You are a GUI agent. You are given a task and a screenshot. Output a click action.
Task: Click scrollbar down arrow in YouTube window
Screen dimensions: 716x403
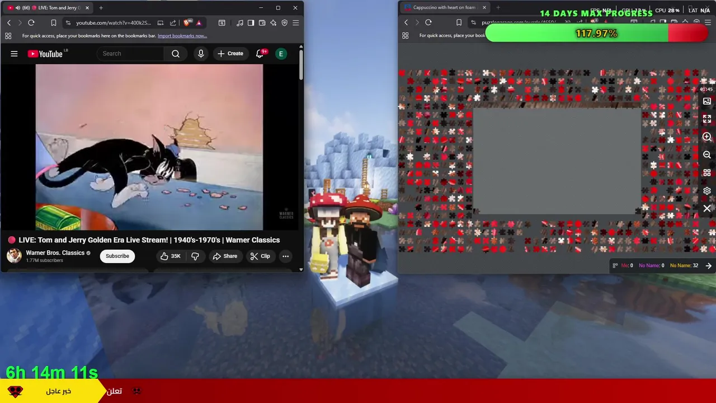(x=301, y=270)
